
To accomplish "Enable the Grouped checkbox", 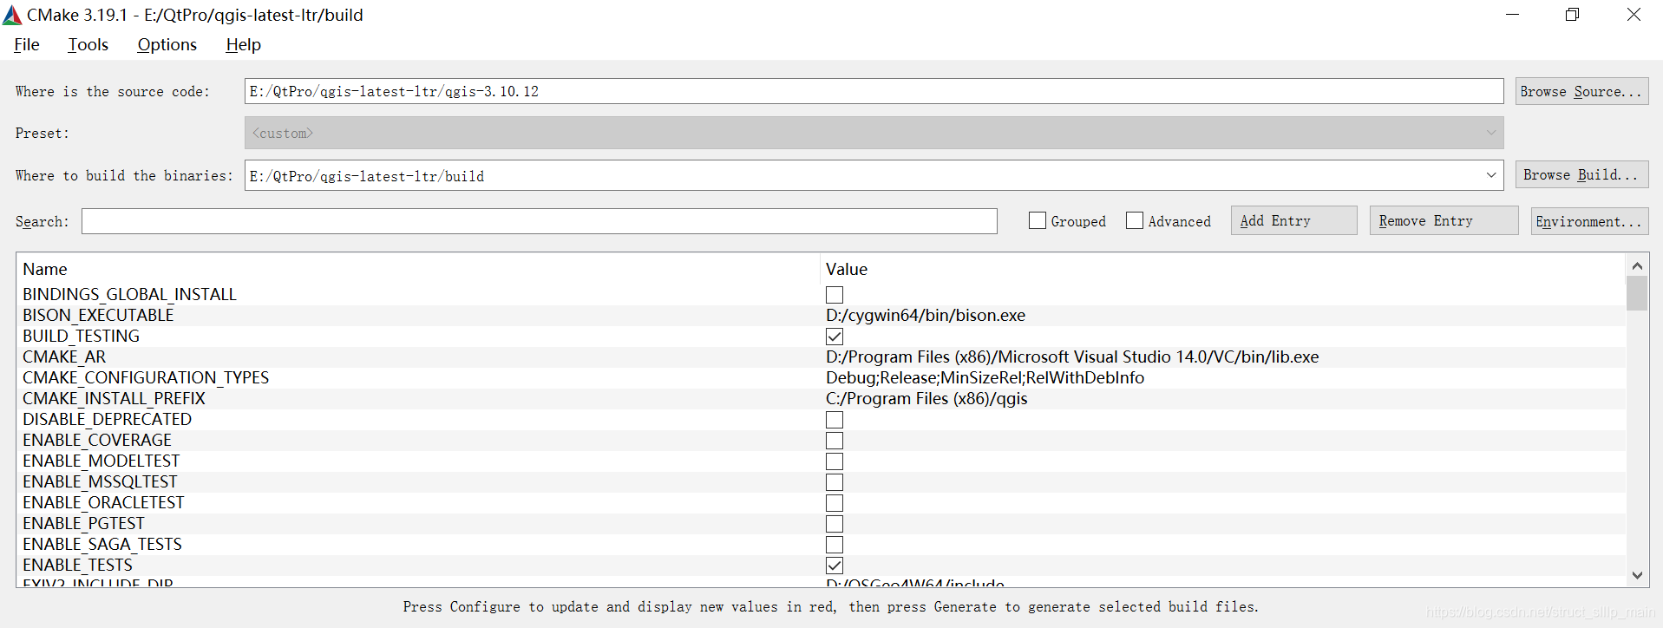I will point(1038,220).
